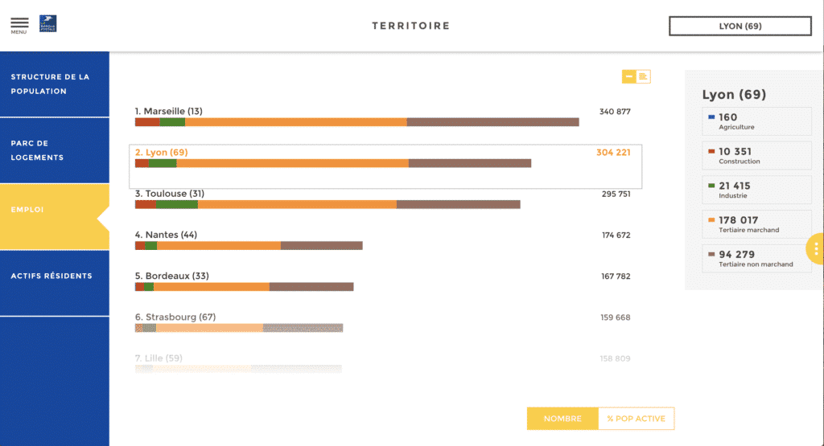Switch to % POP ACTIVE mode
This screenshot has width=824, height=446.
636,419
